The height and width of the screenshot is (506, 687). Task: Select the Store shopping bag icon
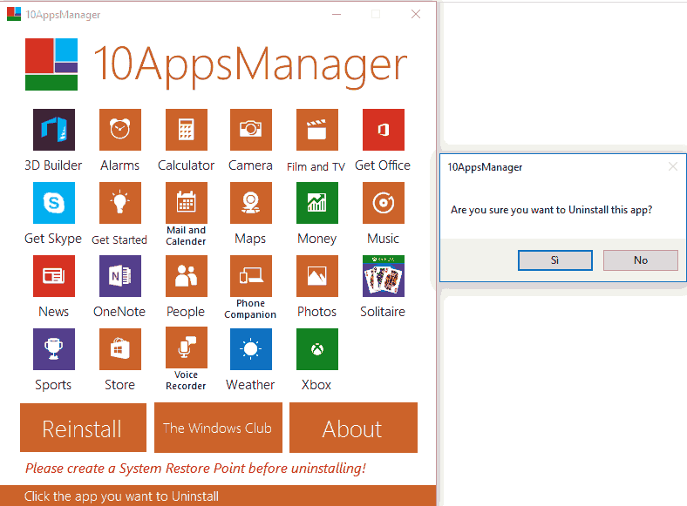pyautogui.click(x=120, y=349)
